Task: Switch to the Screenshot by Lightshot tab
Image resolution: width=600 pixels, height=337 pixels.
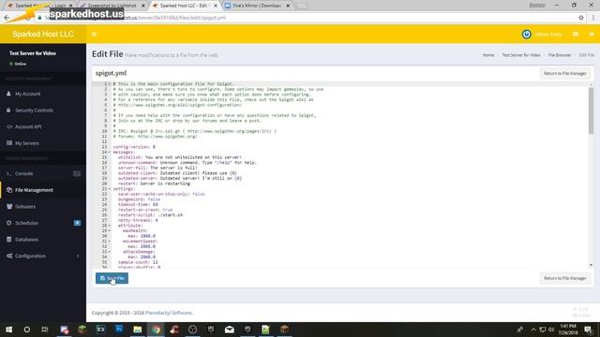Action: click(112, 6)
